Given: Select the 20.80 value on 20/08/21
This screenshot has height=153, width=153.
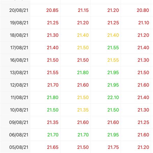Looking at the screenshot, I should (143, 10).
